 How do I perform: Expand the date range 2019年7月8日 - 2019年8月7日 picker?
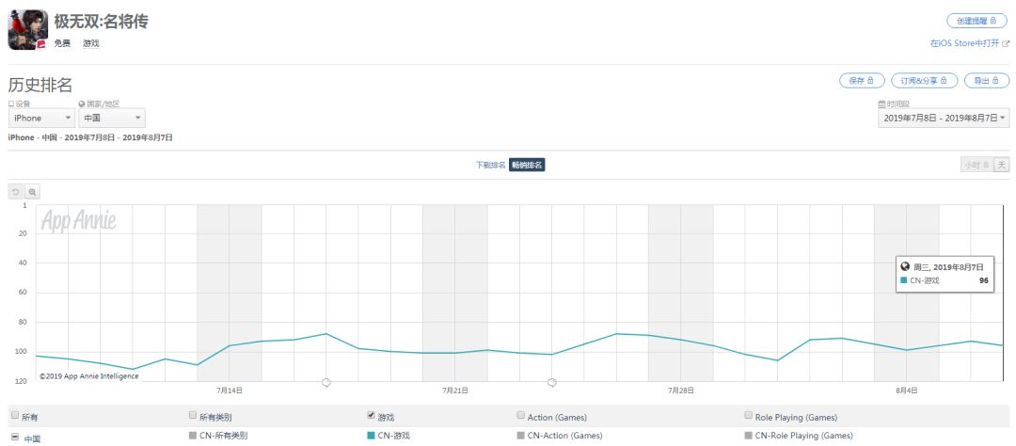click(944, 119)
